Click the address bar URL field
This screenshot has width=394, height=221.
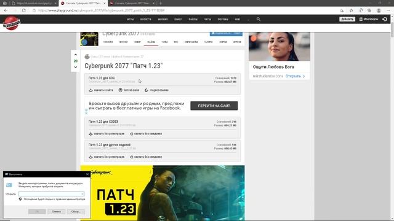[x=186, y=10]
